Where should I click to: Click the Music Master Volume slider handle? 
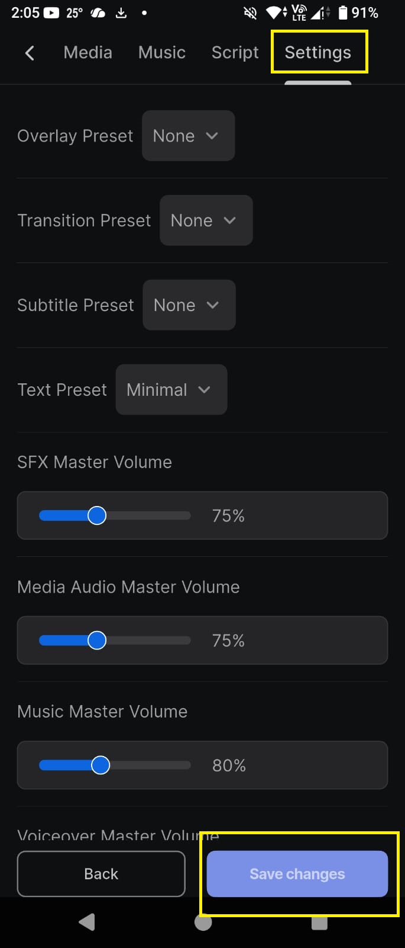(x=101, y=766)
